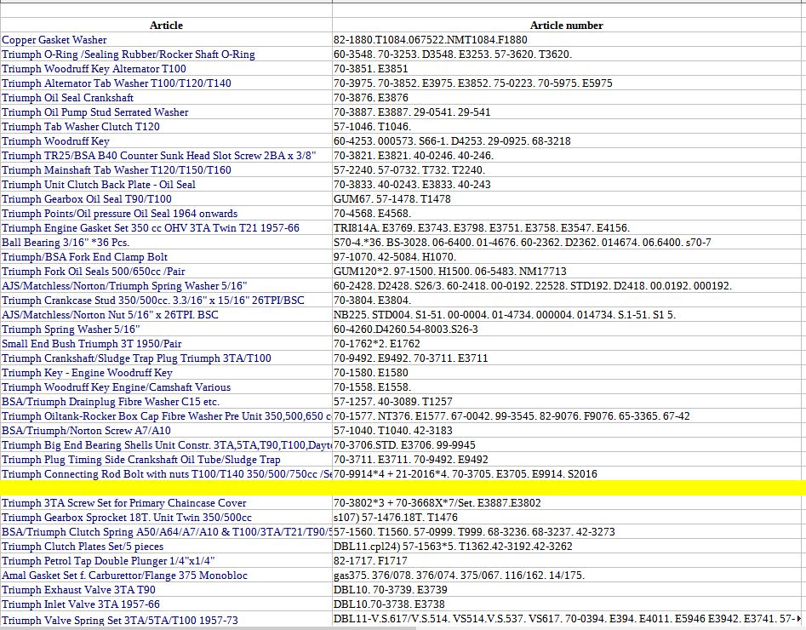Viewport: 806px width, 630px height.
Task: Select BSA/Triumph Drainplug Fibre Washer C15 cell
Action: [x=166, y=401]
